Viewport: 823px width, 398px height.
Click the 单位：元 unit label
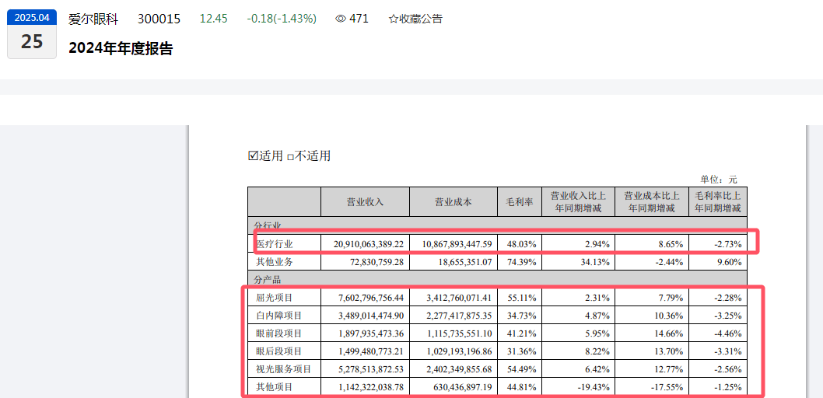[719, 180]
